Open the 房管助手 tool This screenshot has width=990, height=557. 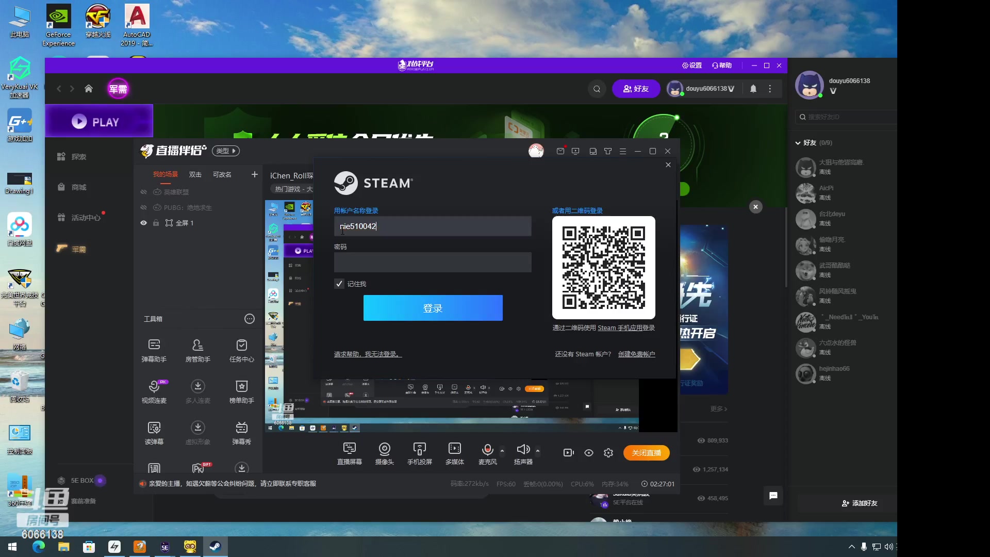point(198,350)
